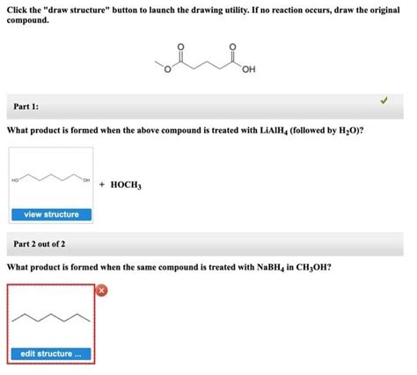
Task: Open the diol structure thumbnail in Part 1
Action: 51,177
